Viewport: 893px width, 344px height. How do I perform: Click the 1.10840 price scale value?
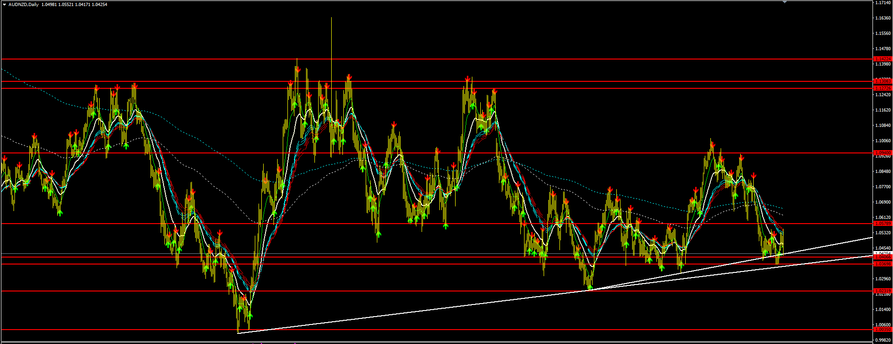click(x=883, y=126)
